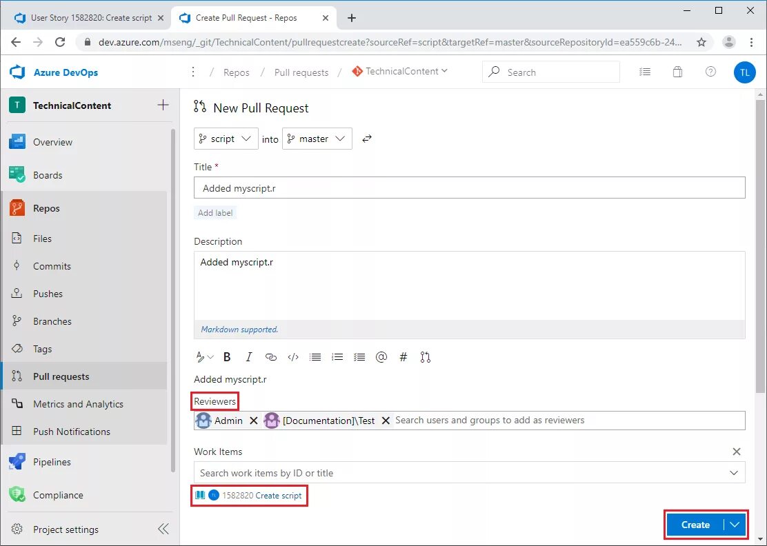Insert a code snippet in the description
This screenshot has height=546, width=767.
(x=293, y=357)
